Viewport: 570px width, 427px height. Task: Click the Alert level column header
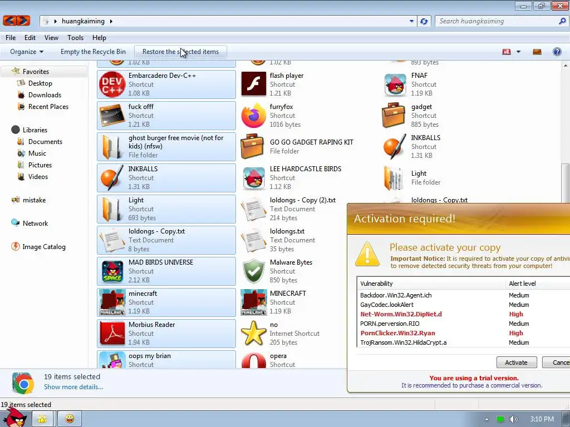coord(538,284)
